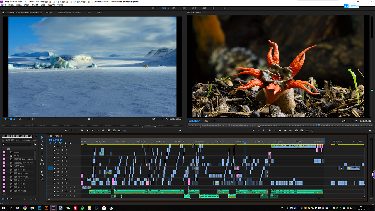Enable voice-over record on track A3

tap(74, 195)
